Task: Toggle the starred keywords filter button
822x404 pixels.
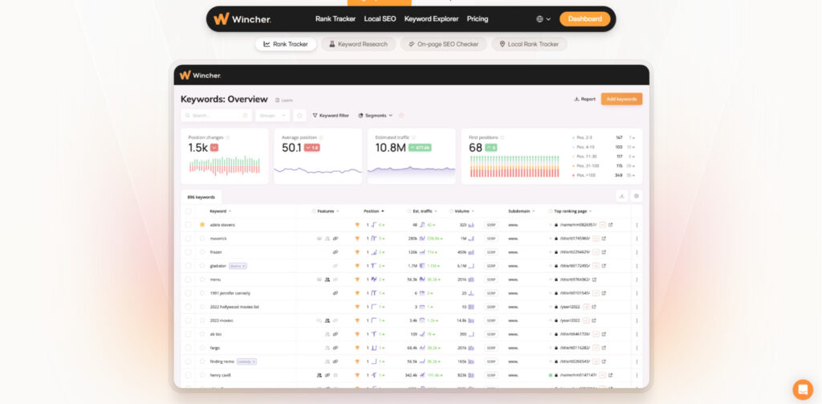Action: tap(300, 116)
